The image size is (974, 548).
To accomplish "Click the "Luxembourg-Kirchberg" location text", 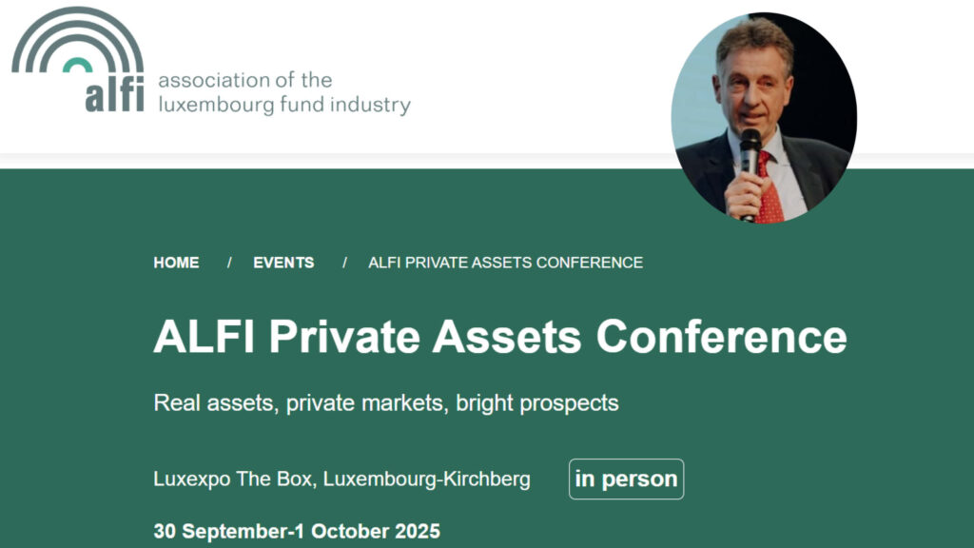I will (x=427, y=479).
